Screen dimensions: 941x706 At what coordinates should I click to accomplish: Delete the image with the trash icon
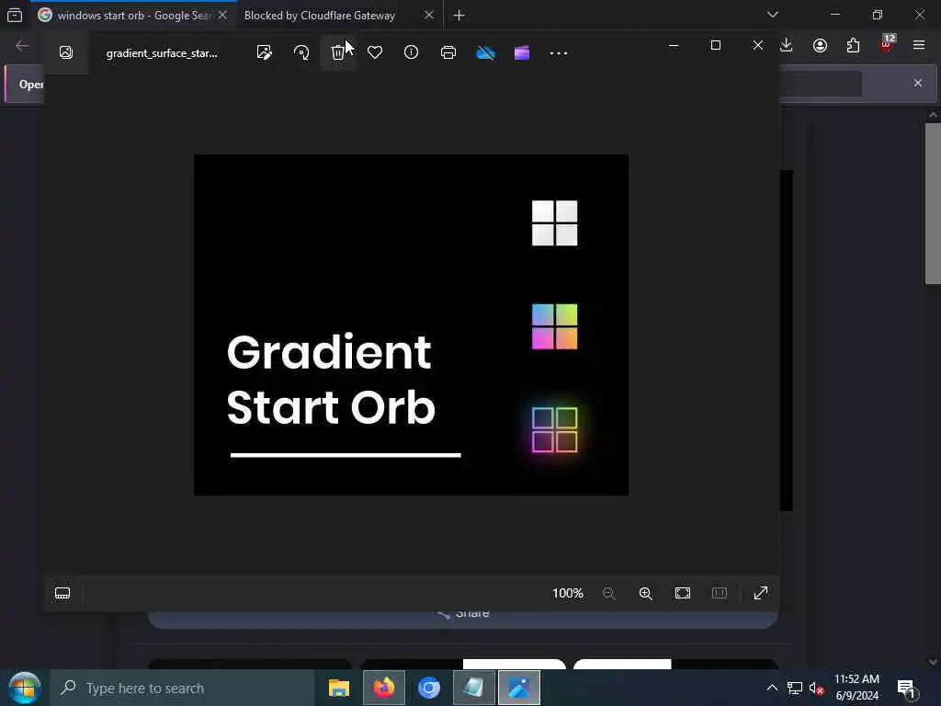(338, 52)
